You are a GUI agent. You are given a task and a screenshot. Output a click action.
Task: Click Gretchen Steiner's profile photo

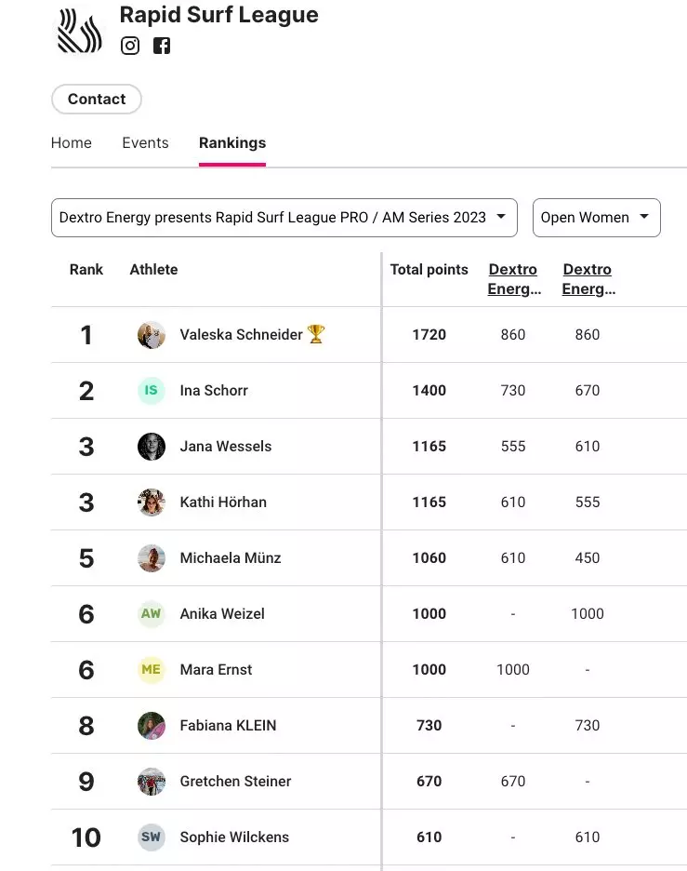coord(152,782)
